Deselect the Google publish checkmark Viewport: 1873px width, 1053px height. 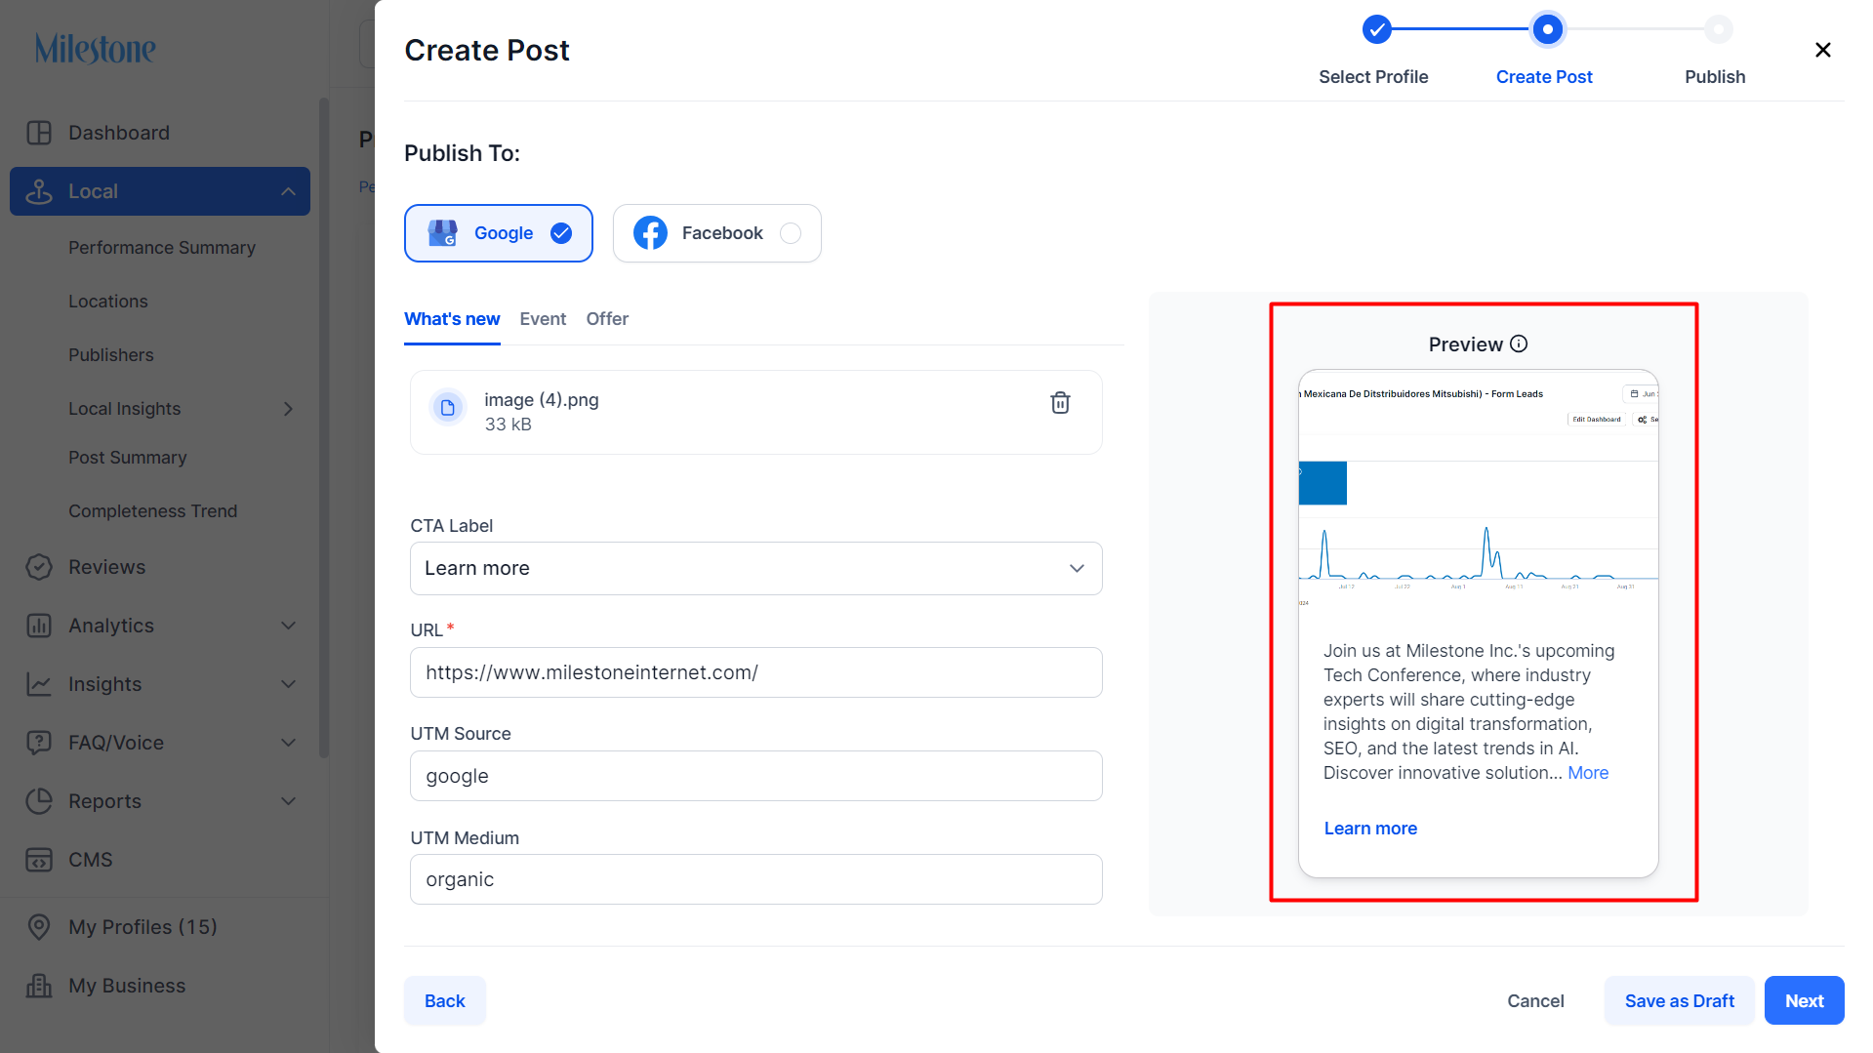point(561,233)
